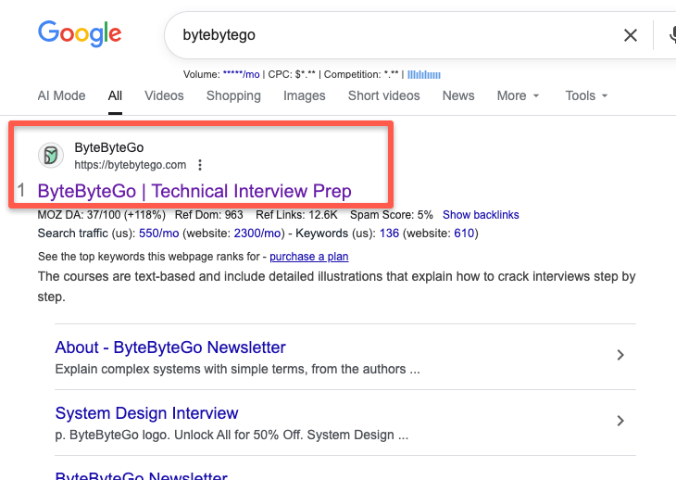Open About - ByteByteGo Newsletter sitelink
Image resolution: width=676 pixels, height=480 pixels.
170,347
